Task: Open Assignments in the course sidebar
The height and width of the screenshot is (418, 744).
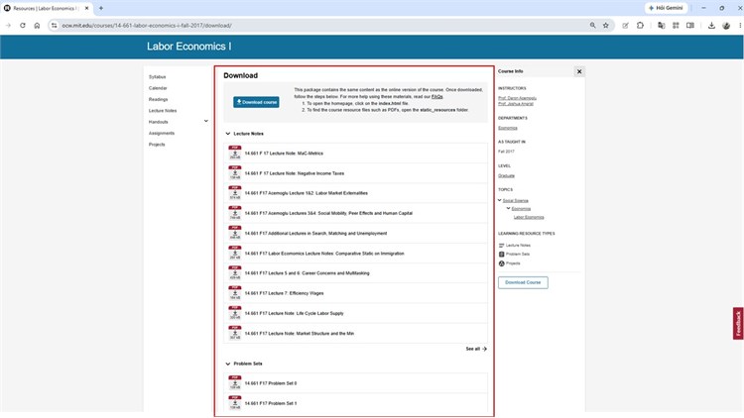Action: (162, 133)
